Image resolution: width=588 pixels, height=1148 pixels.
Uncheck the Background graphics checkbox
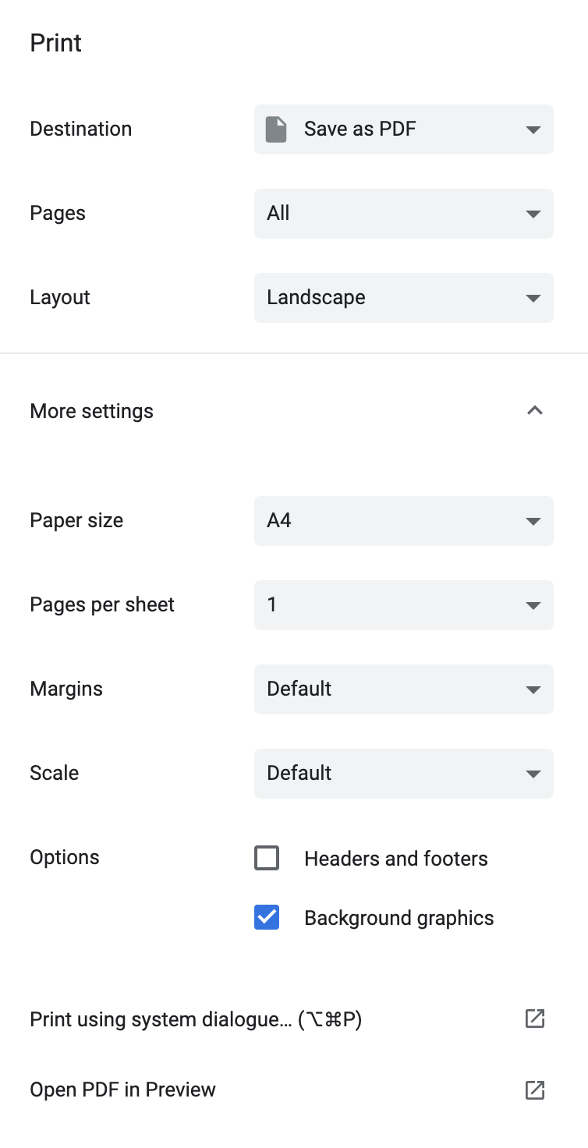(x=267, y=918)
